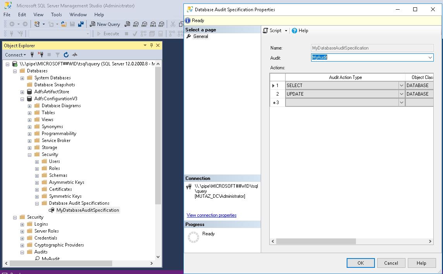Image resolution: width=443 pixels, height=274 pixels.
Task: Click the Audit Action Type column header
Action: [x=345, y=77]
